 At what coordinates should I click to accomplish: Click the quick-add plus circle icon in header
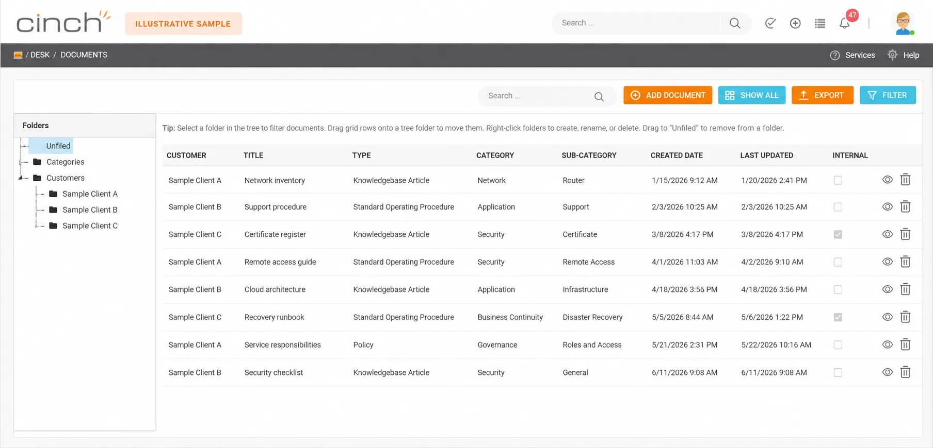point(795,23)
